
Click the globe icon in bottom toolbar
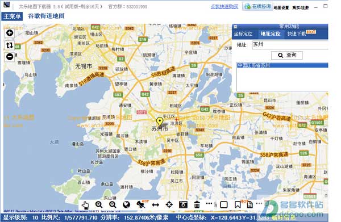(x=126, y=204)
